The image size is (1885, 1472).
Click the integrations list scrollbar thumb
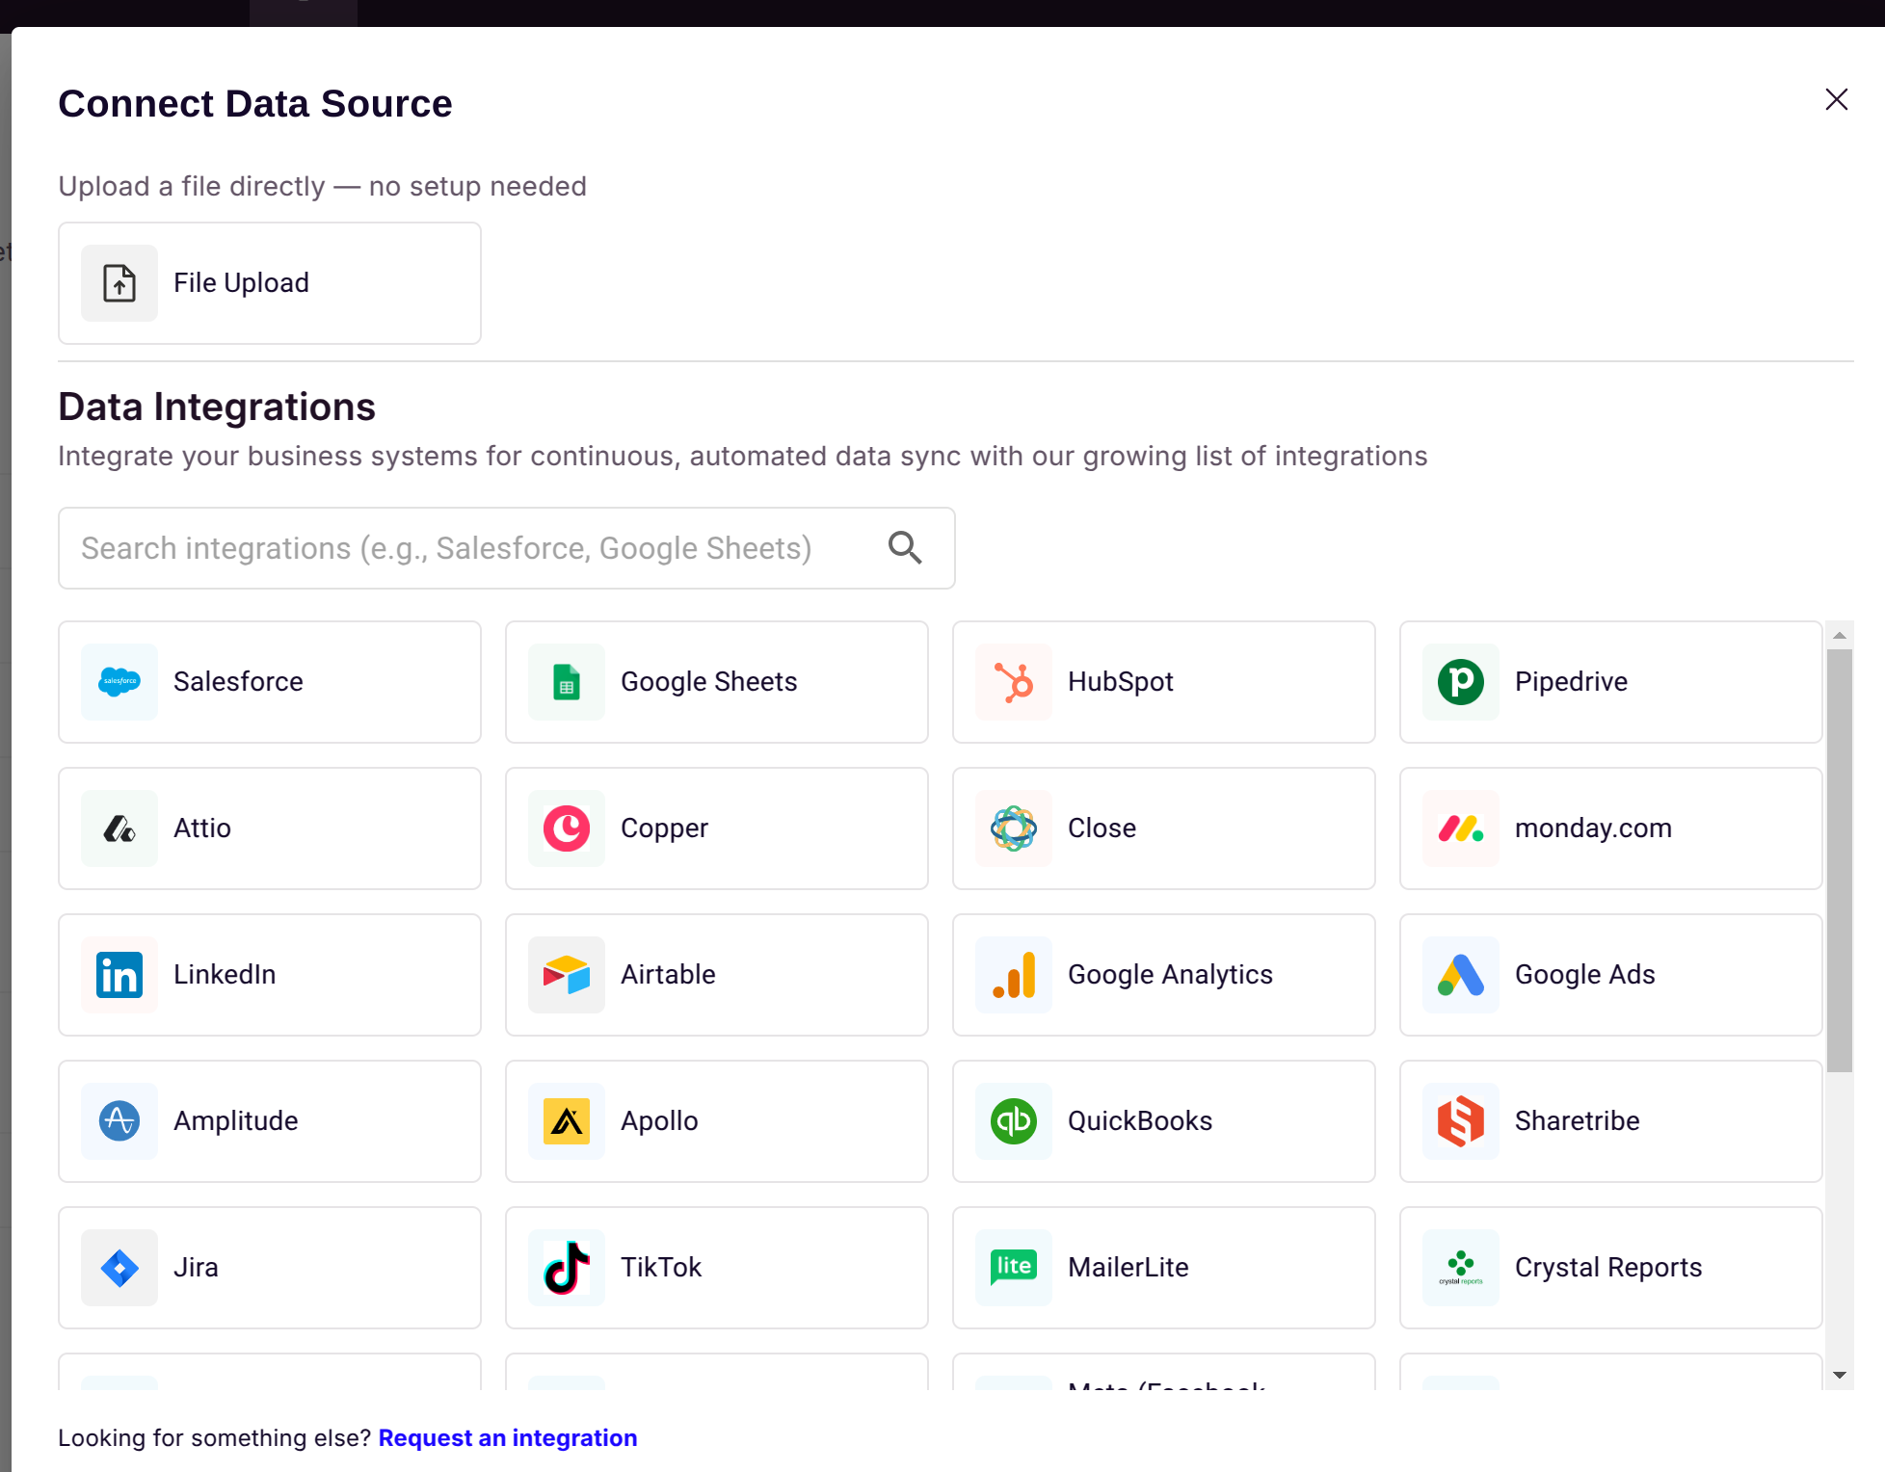1840,859
